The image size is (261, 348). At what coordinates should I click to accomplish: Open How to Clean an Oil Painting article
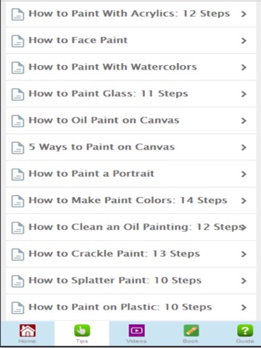[130, 227]
